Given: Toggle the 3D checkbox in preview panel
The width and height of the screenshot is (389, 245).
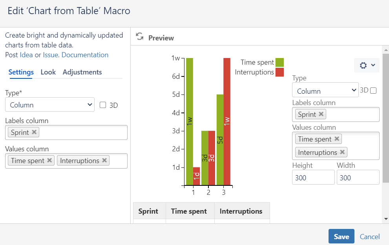Looking at the screenshot, I should [x=373, y=91].
